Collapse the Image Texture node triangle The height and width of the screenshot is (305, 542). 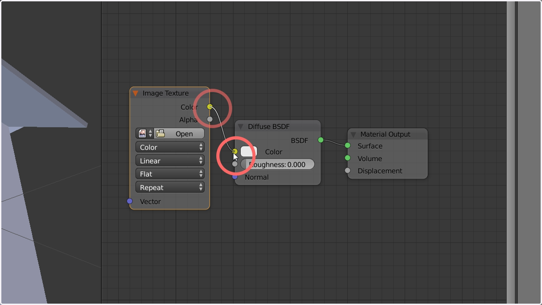(x=135, y=94)
